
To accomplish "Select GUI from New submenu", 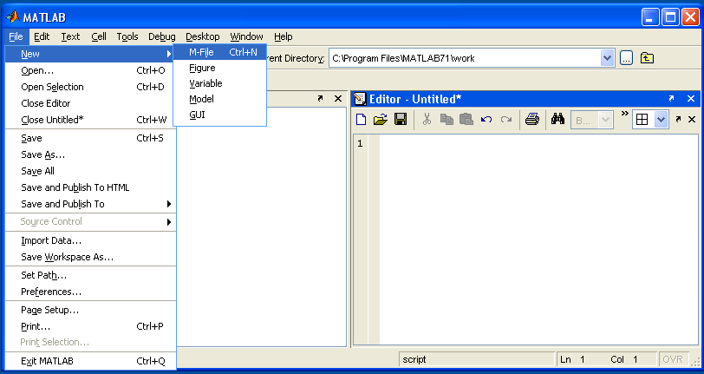I will (220, 115).
